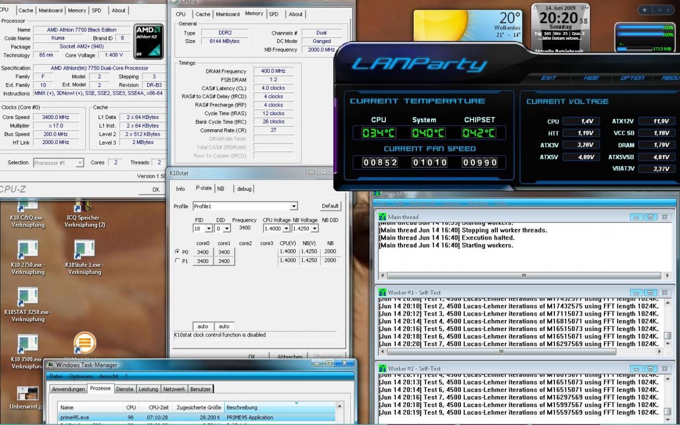The width and height of the screenshot is (680, 425).
Task: Open the orange round-icon desktop shortcut
Action: [x=84, y=343]
